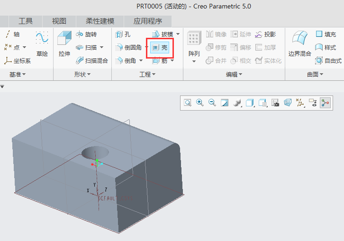Viewport: 344px width, 241px height.
Task: Click the camera snapshot view icon
Action: pos(275,103)
